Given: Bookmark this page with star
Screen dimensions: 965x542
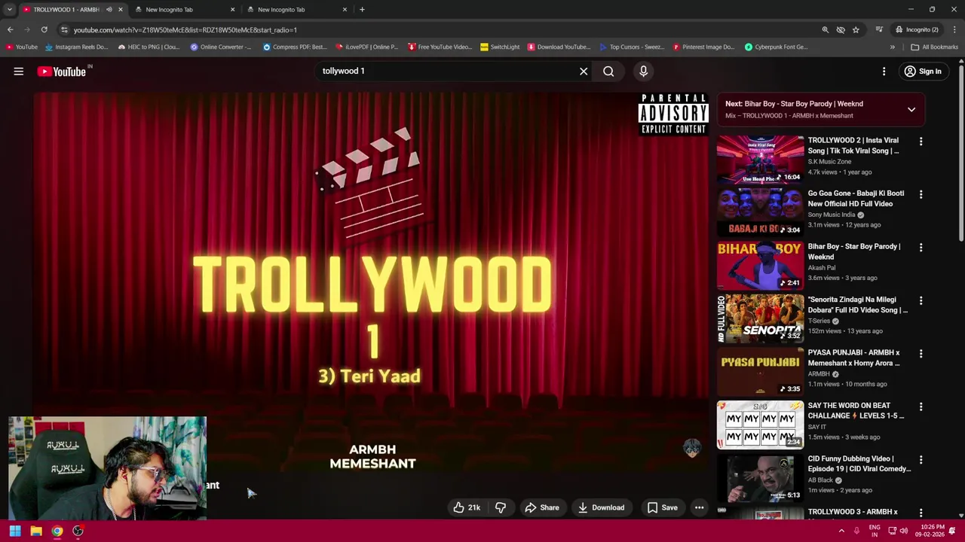Looking at the screenshot, I should (856, 30).
